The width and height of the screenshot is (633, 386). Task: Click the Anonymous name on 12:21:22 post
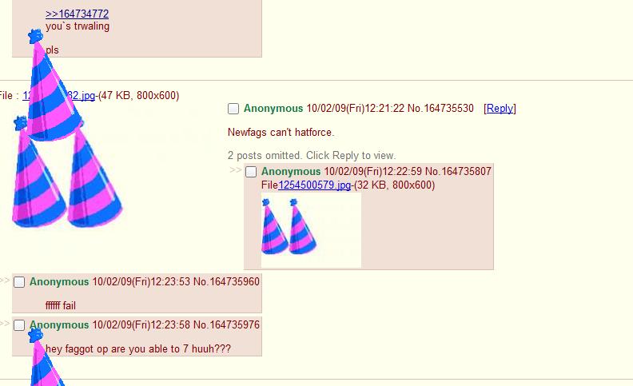click(273, 108)
